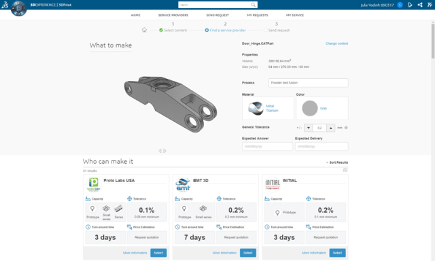Open the 3DEXPERIENCE compass

click(18, 8)
